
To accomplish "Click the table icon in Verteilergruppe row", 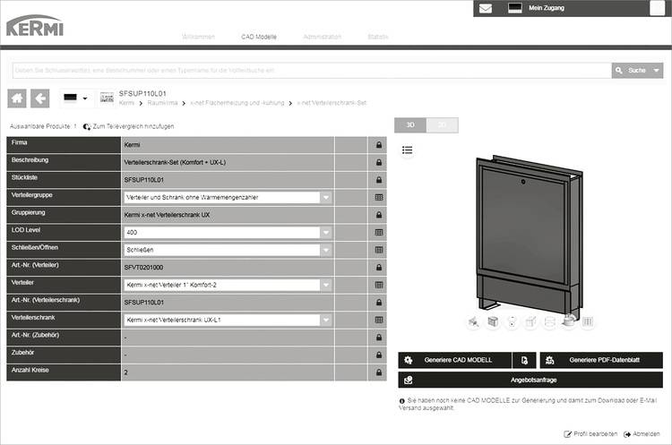I will [x=379, y=197].
